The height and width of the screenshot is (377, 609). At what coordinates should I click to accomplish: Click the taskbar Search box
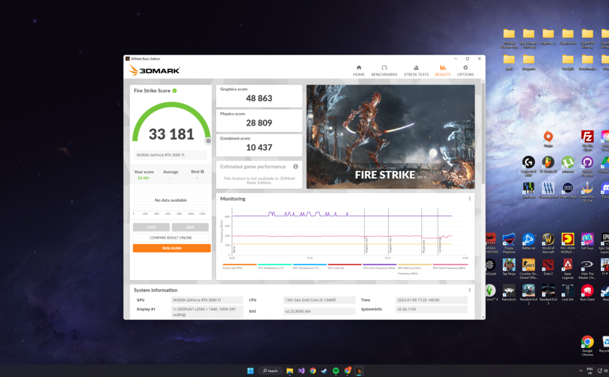(x=271, y=371)
